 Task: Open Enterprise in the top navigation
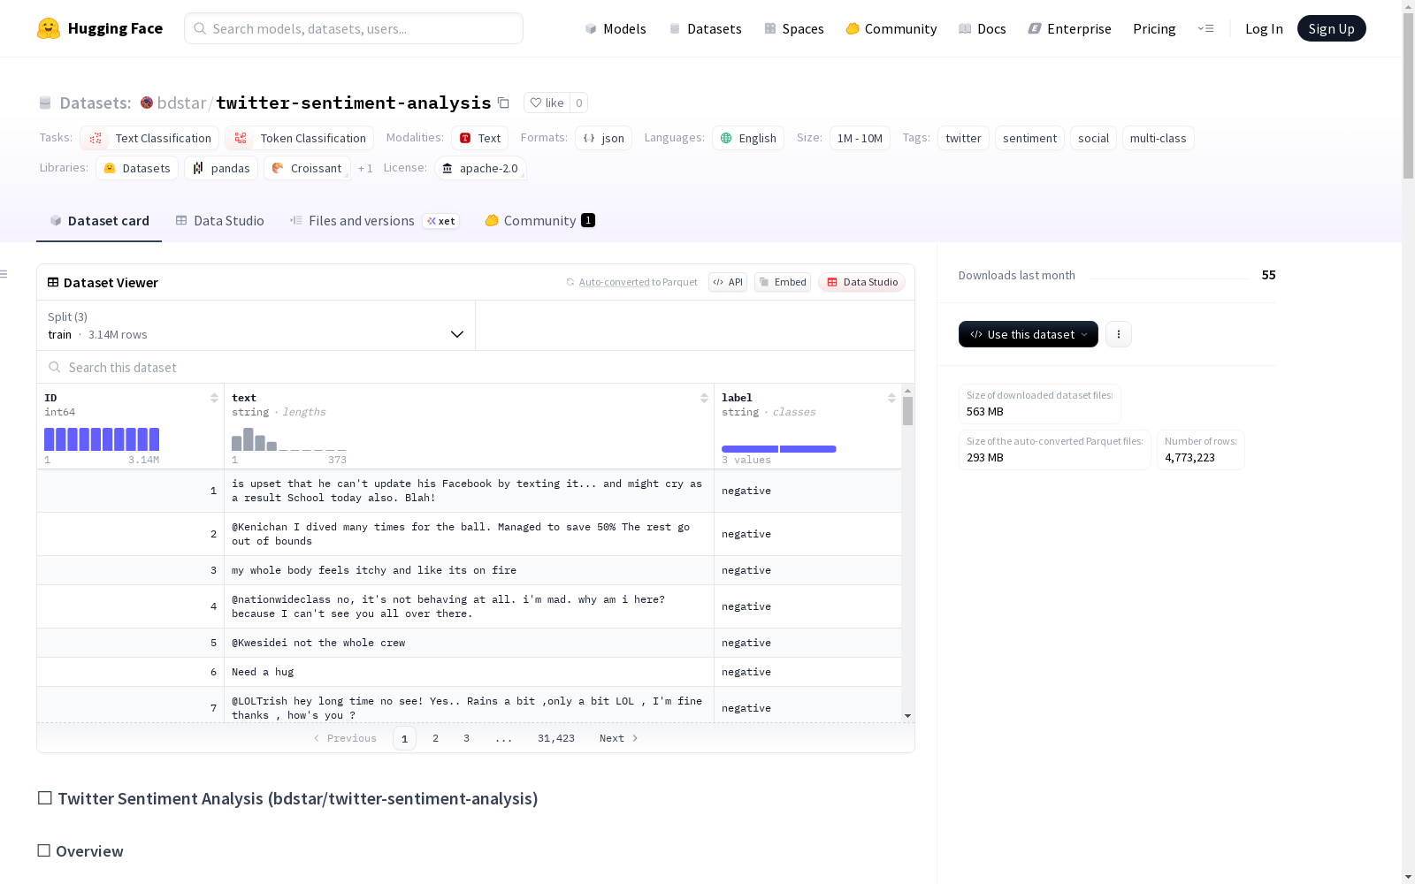pos(1070,28)
